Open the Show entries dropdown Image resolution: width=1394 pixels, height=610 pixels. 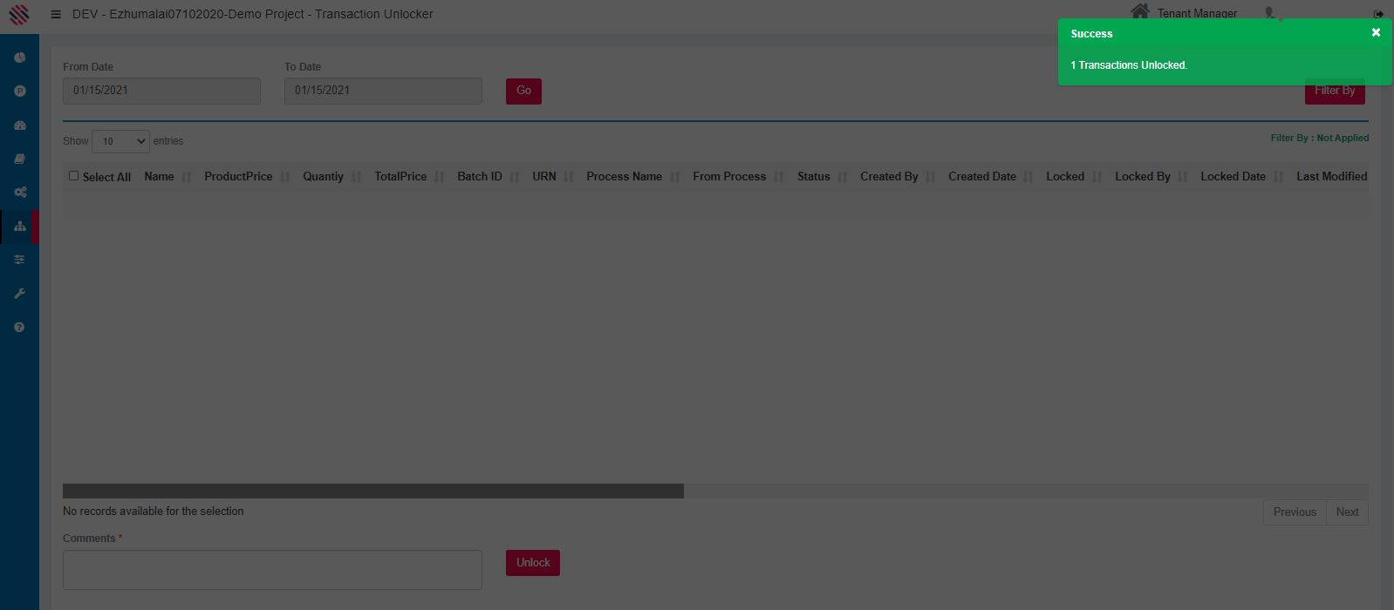120,141
